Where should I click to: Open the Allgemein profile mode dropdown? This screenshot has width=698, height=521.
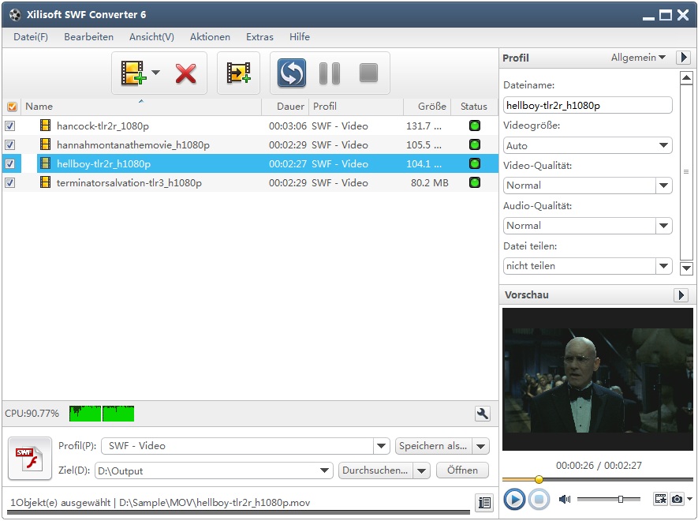pos(638,58)
